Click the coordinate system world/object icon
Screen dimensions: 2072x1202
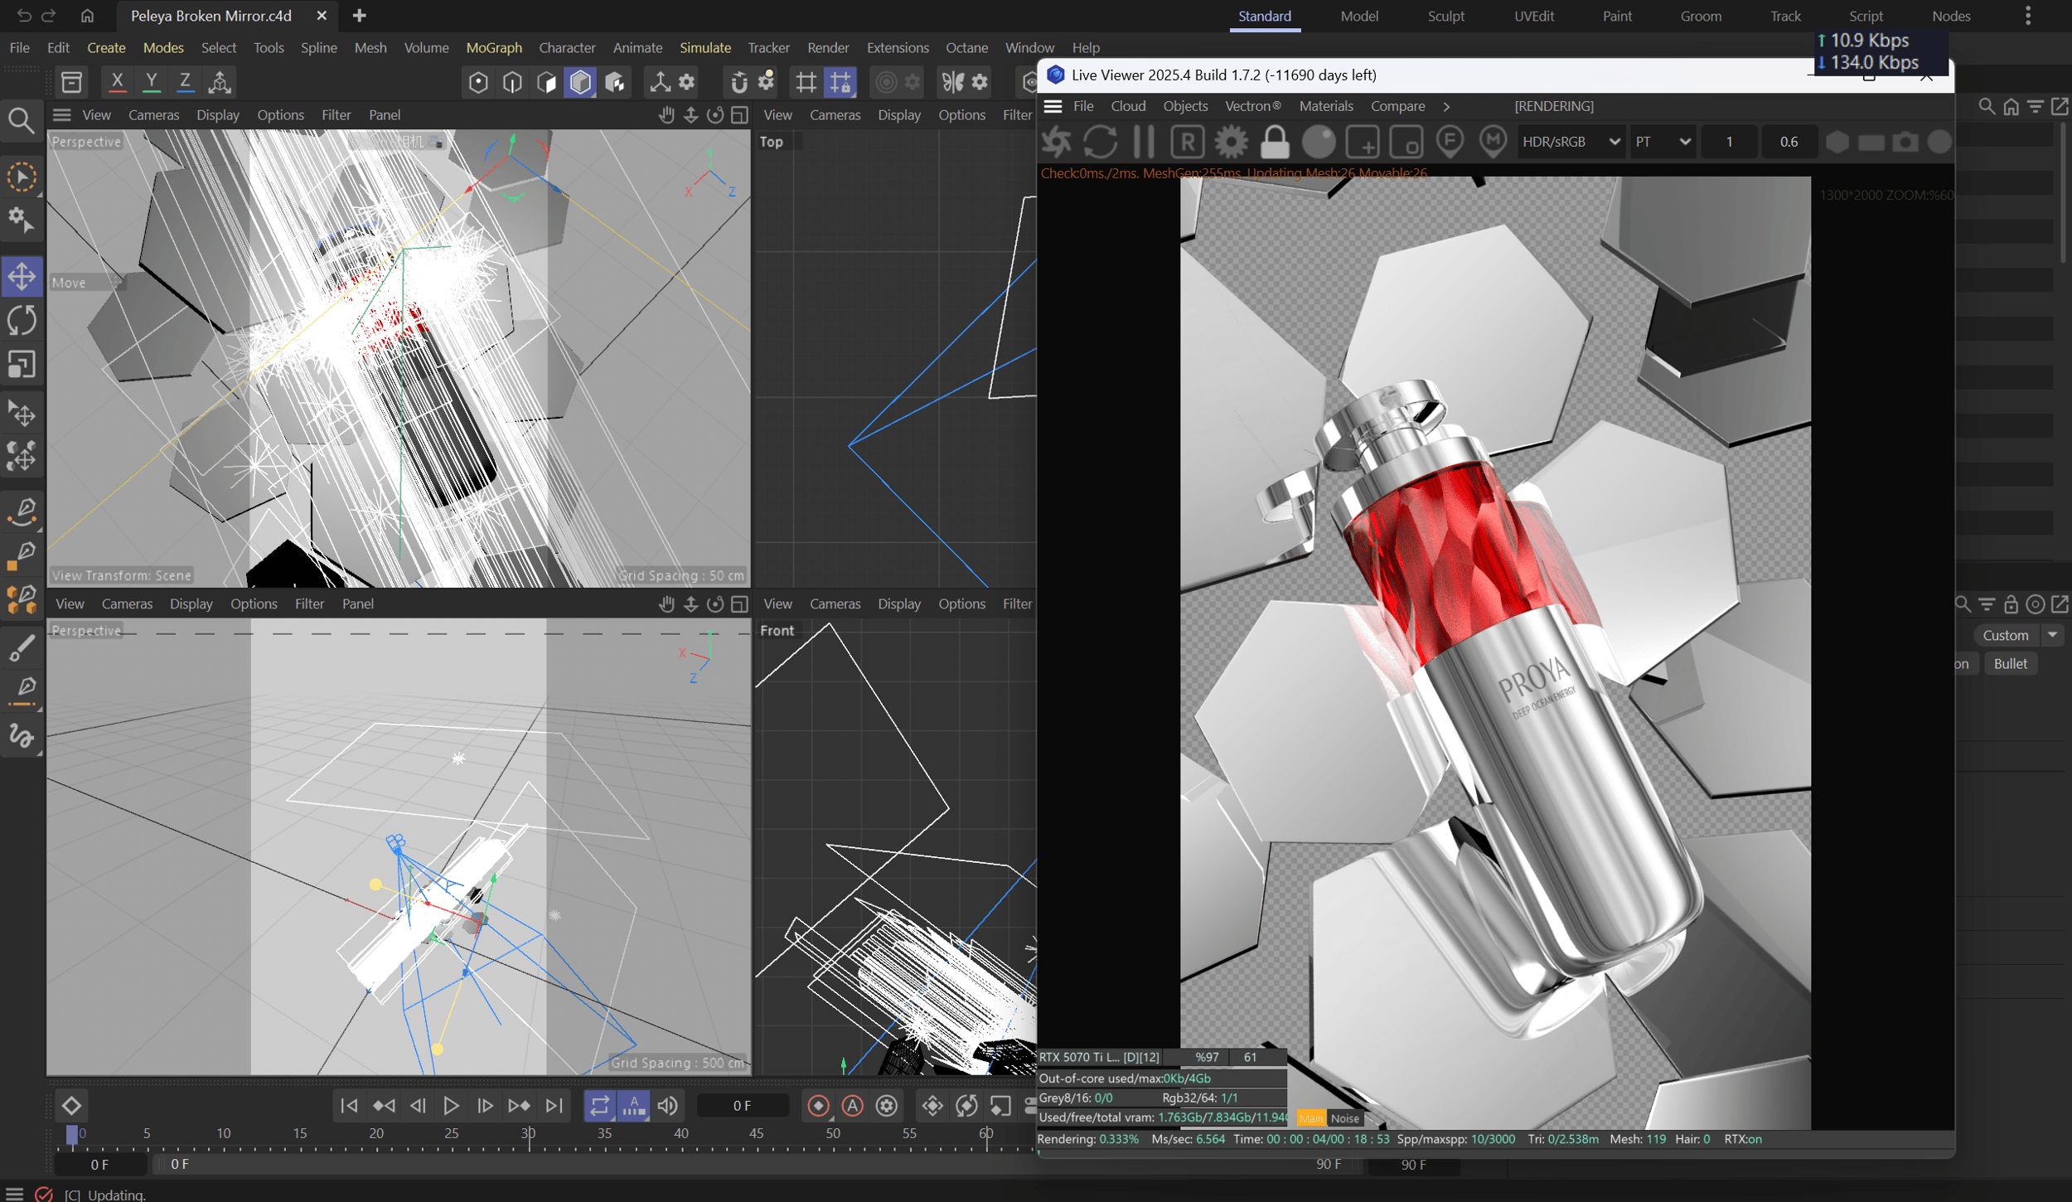click(x=220, y=82)
